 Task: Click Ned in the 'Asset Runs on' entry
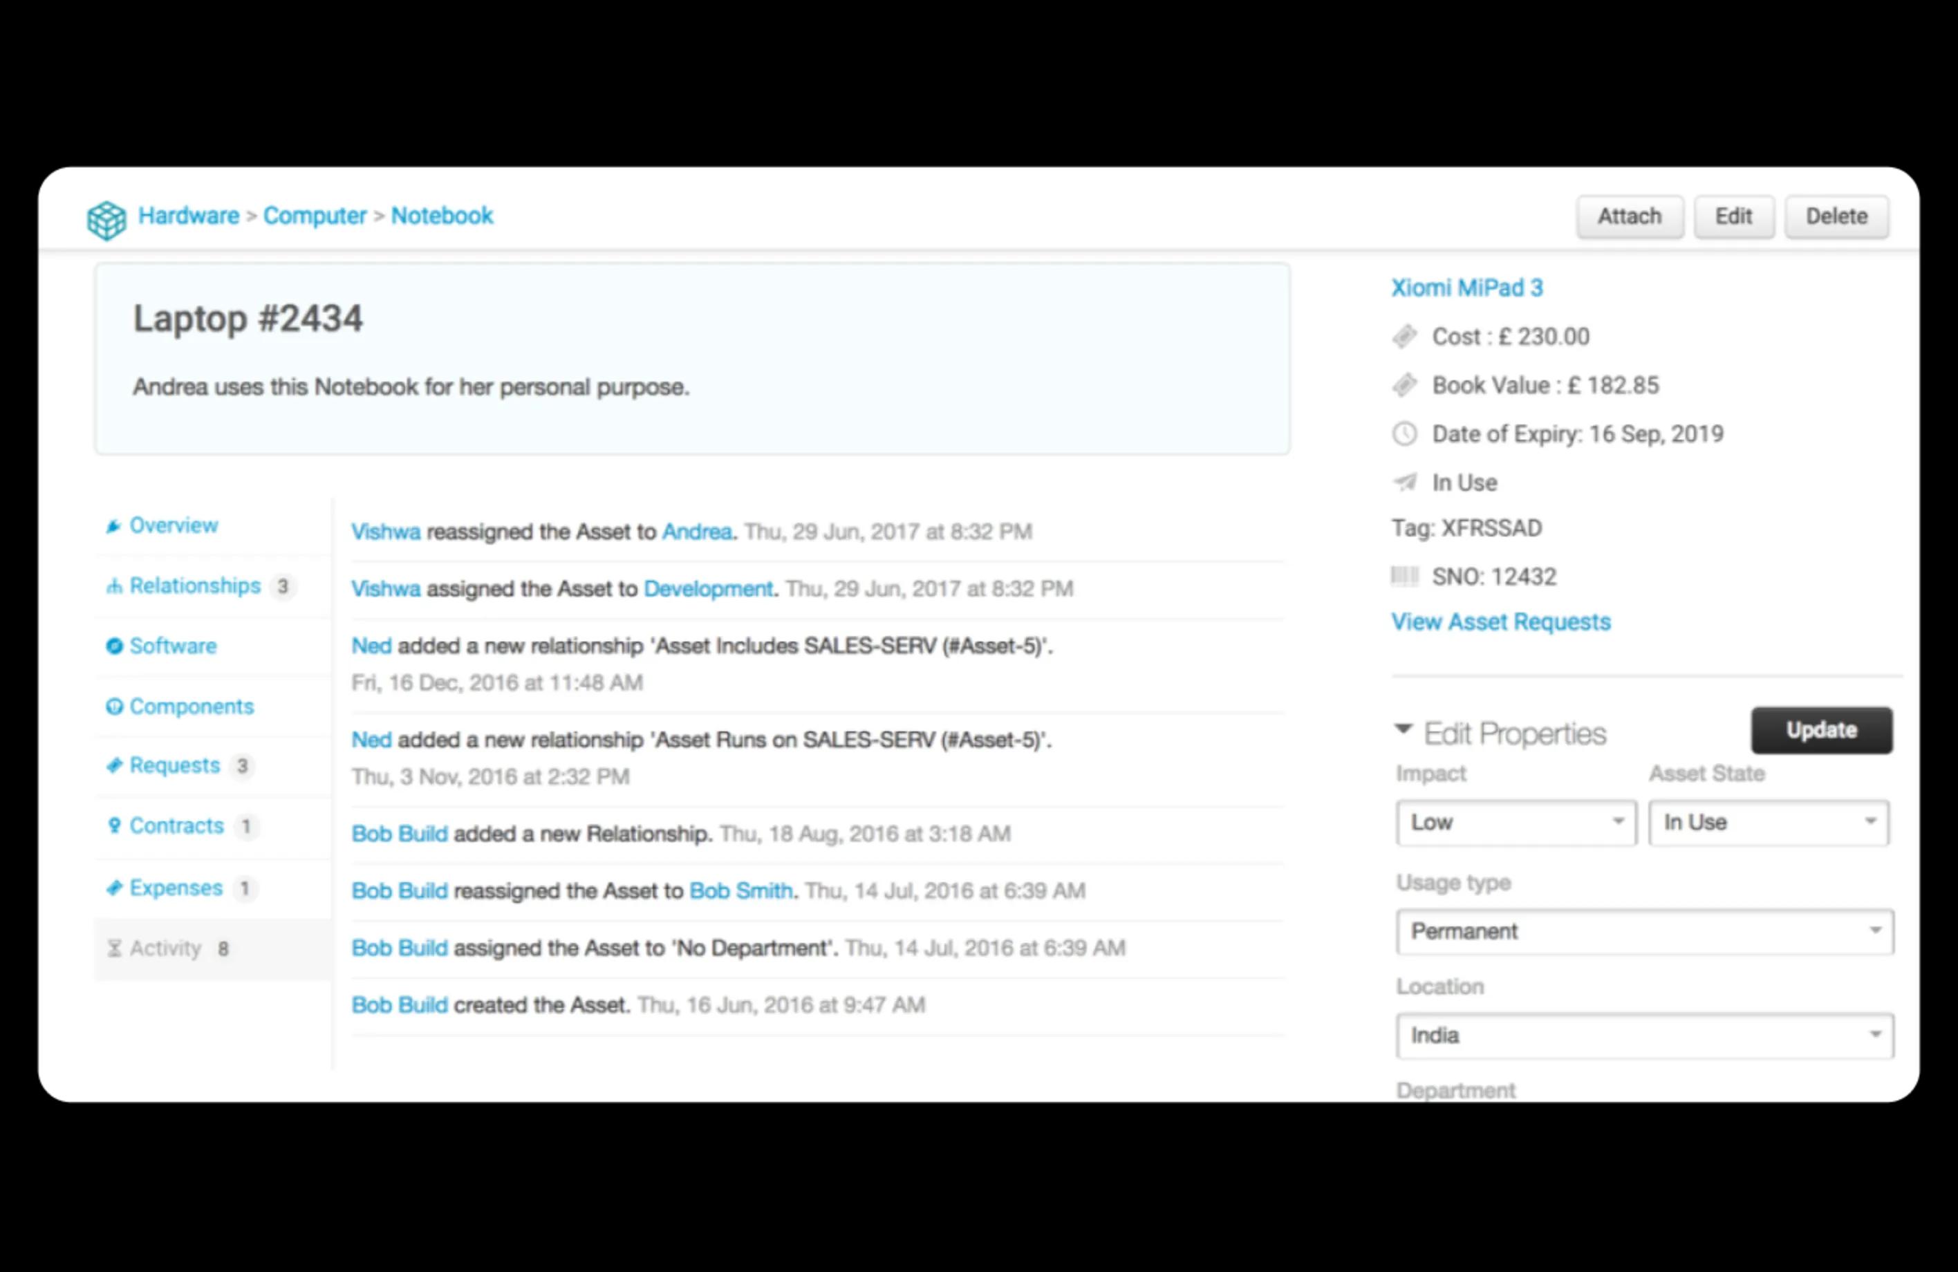[371, 740]
